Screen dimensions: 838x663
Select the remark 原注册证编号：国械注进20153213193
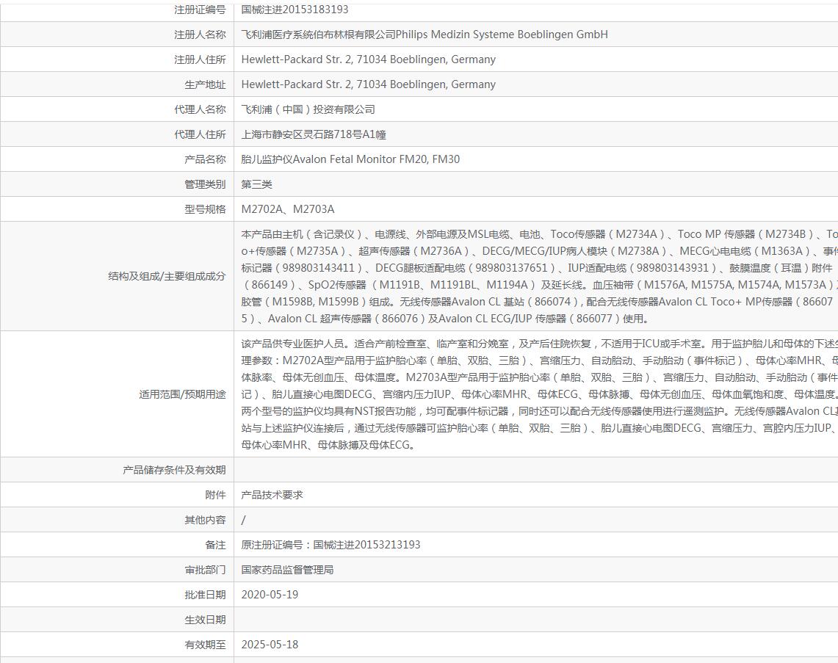(x=330, y=545)
